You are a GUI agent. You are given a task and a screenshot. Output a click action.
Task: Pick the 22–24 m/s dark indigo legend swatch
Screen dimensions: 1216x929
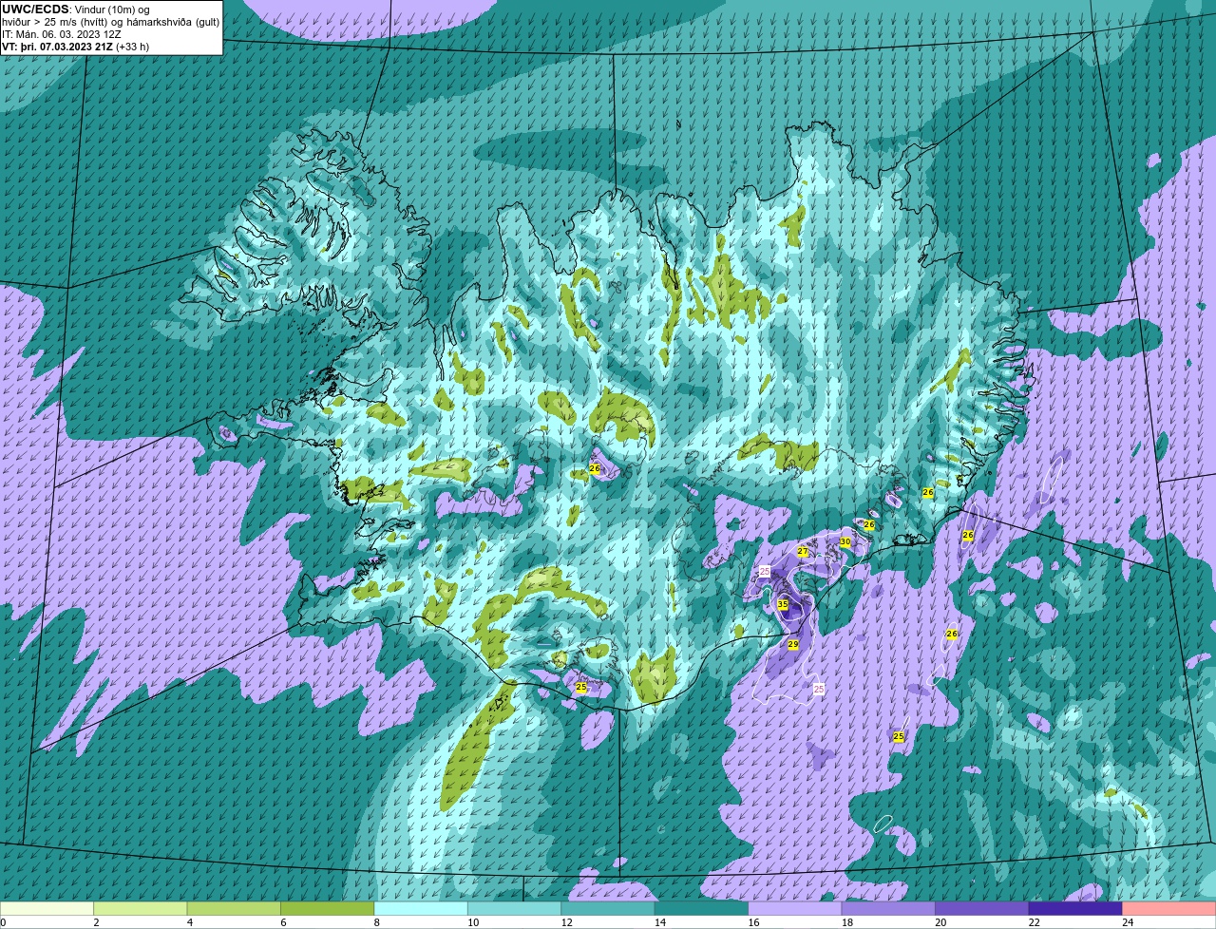click(x=1074, y=909)
